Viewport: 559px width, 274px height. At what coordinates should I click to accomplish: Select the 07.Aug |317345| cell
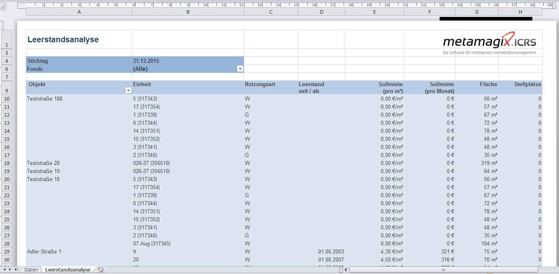pyautogui.click(x=188, y=243)
